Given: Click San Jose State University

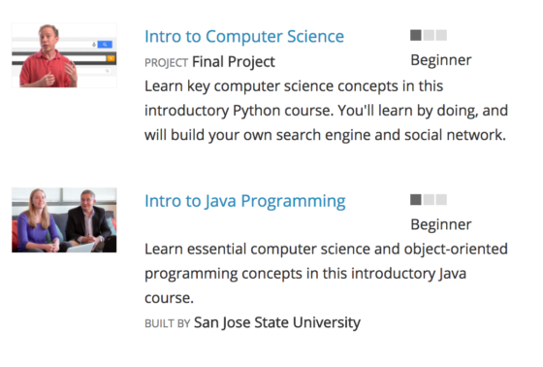Looking at the screenshot, I should [277, 322].
